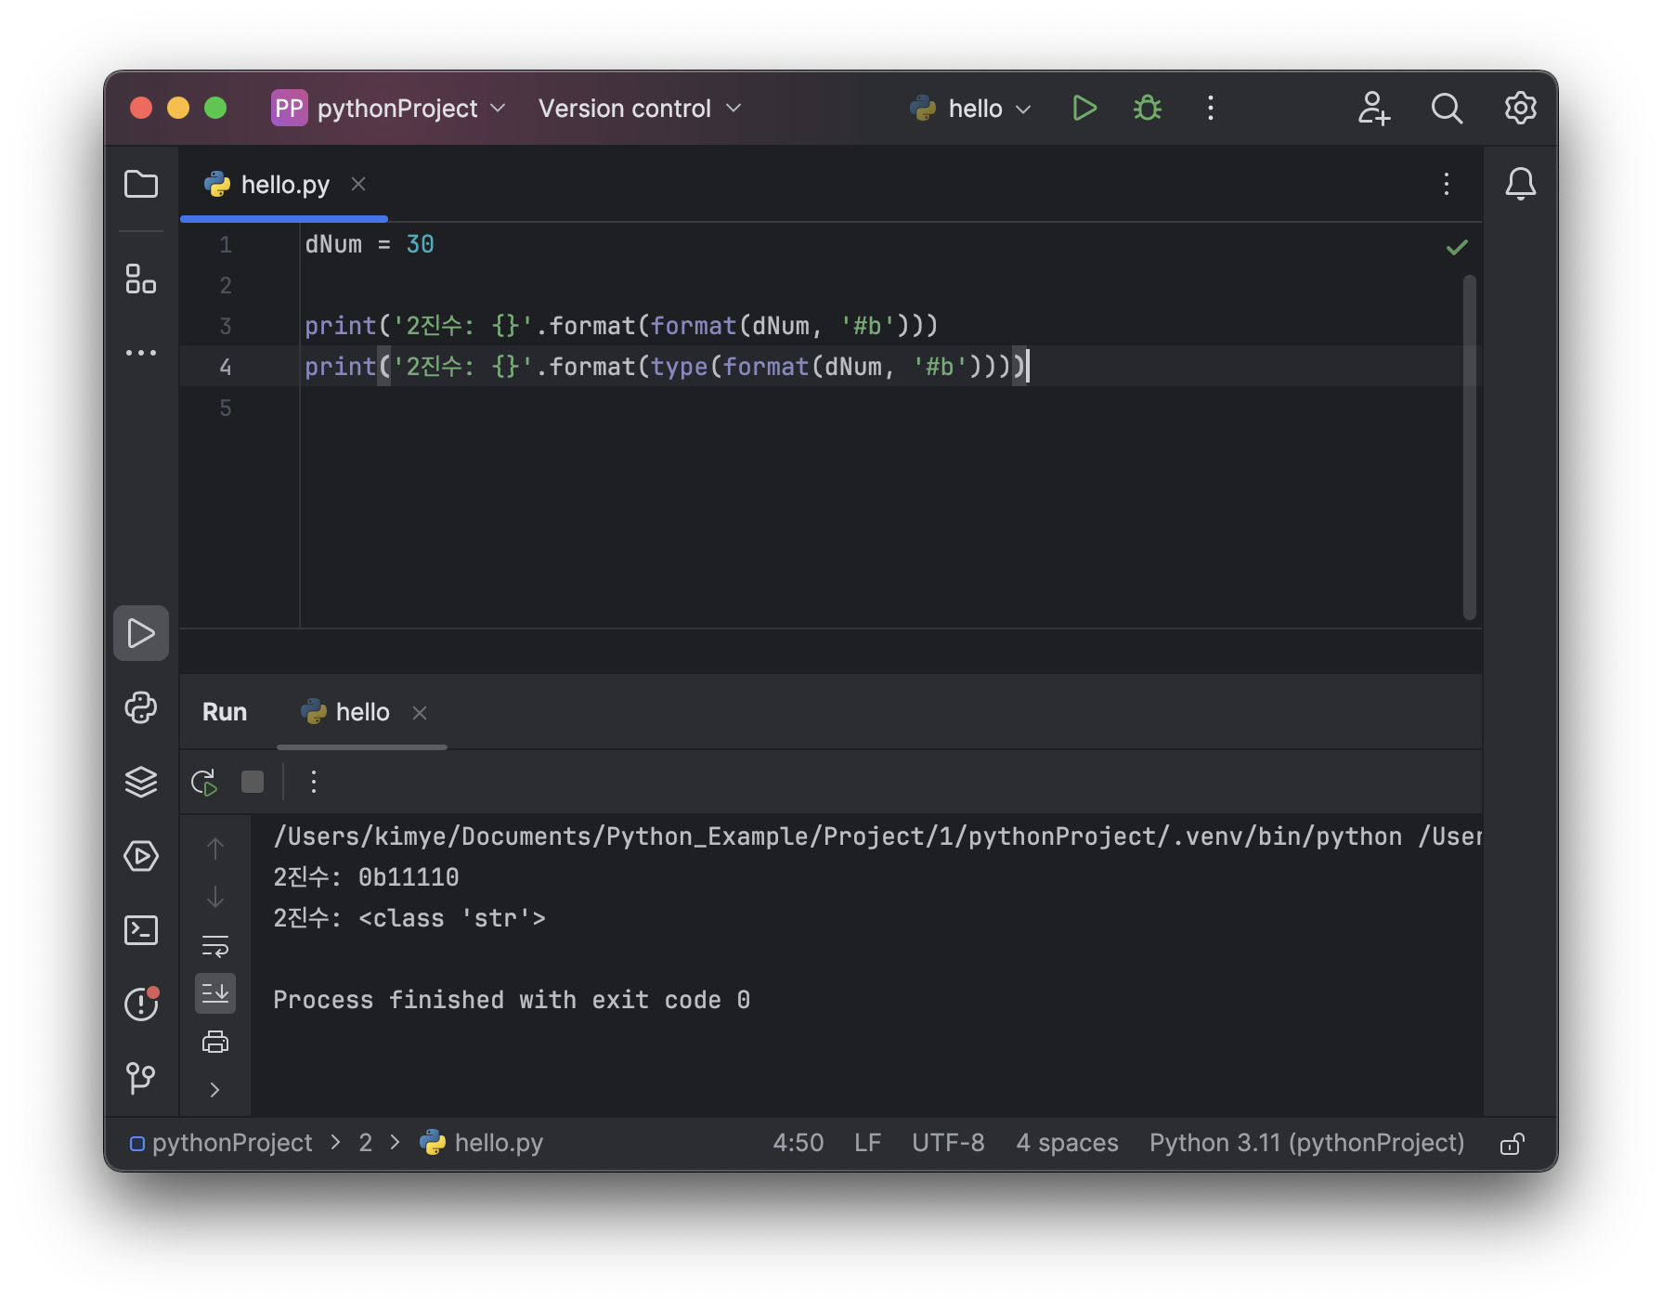Screen dimensions: 1662x1309
Task: Open the Version control dropdown
Action: [x=640, y=109]
